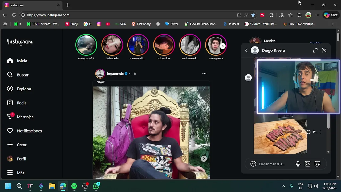The width and height of the screenshot is (341, 192).
Task: View ruben.ksz story
Action: pyautogui.click(x=164, y=45)
